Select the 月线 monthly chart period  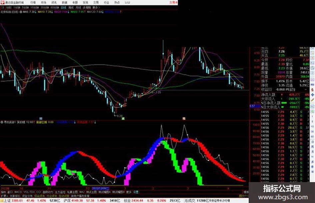click(x=78, y=8)
